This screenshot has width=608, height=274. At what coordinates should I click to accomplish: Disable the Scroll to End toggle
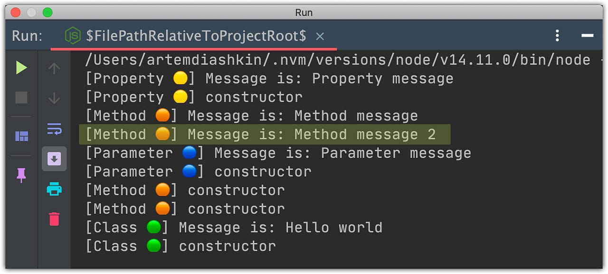coord(54,159)
